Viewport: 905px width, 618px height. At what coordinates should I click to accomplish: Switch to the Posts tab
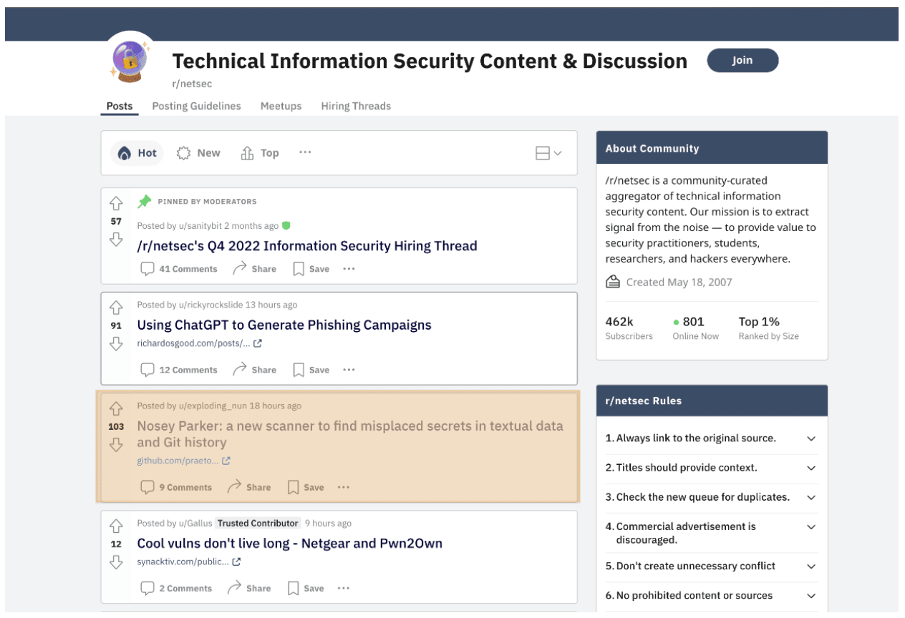tap(120, 106)
